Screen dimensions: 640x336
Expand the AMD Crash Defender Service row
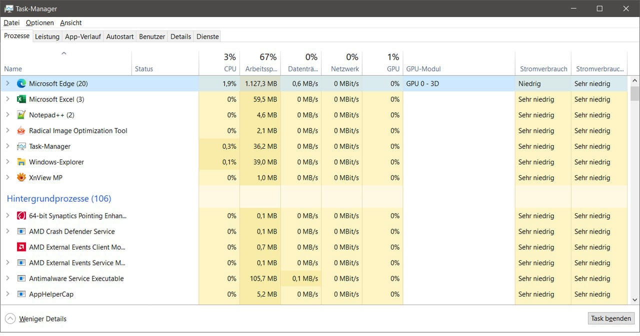coord(7,232)
